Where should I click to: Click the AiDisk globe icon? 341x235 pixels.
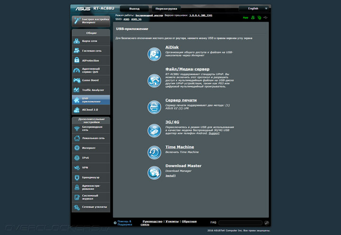click(154, 54)
